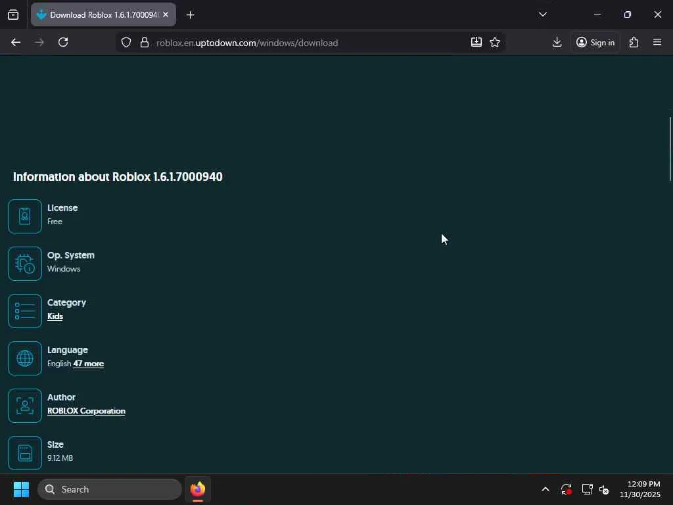
Task: Click the Language globe icon
Action: click(25, 358)
